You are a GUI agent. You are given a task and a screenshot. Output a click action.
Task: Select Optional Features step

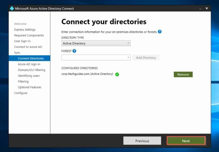click(x=29, y=87)
